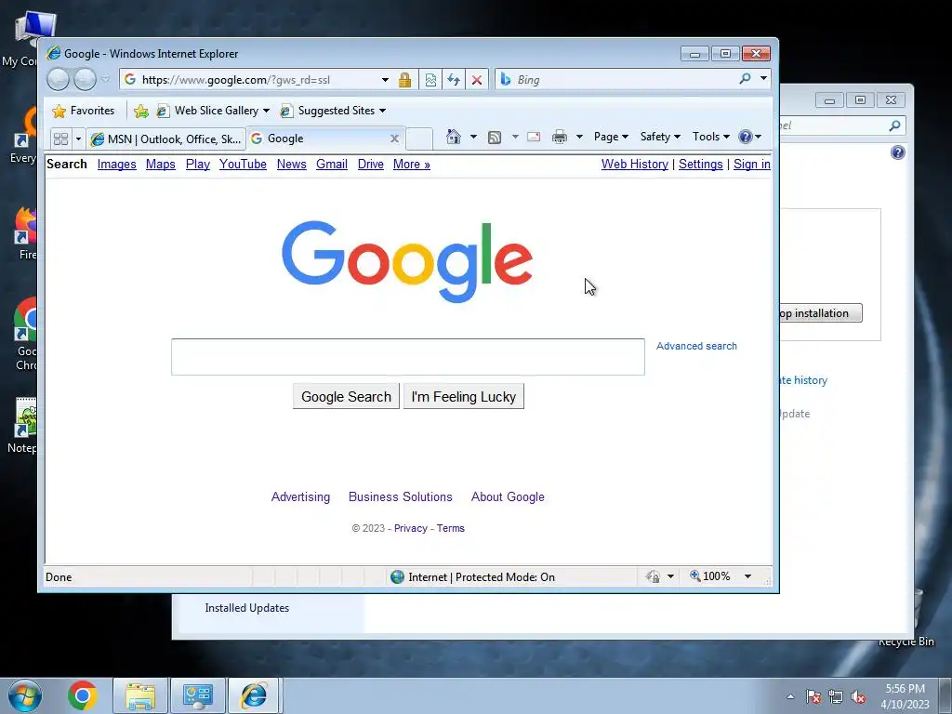The width and height of the screenshot is (952, 714).
Task: Click the network tray icon
Action: (836, 697)
